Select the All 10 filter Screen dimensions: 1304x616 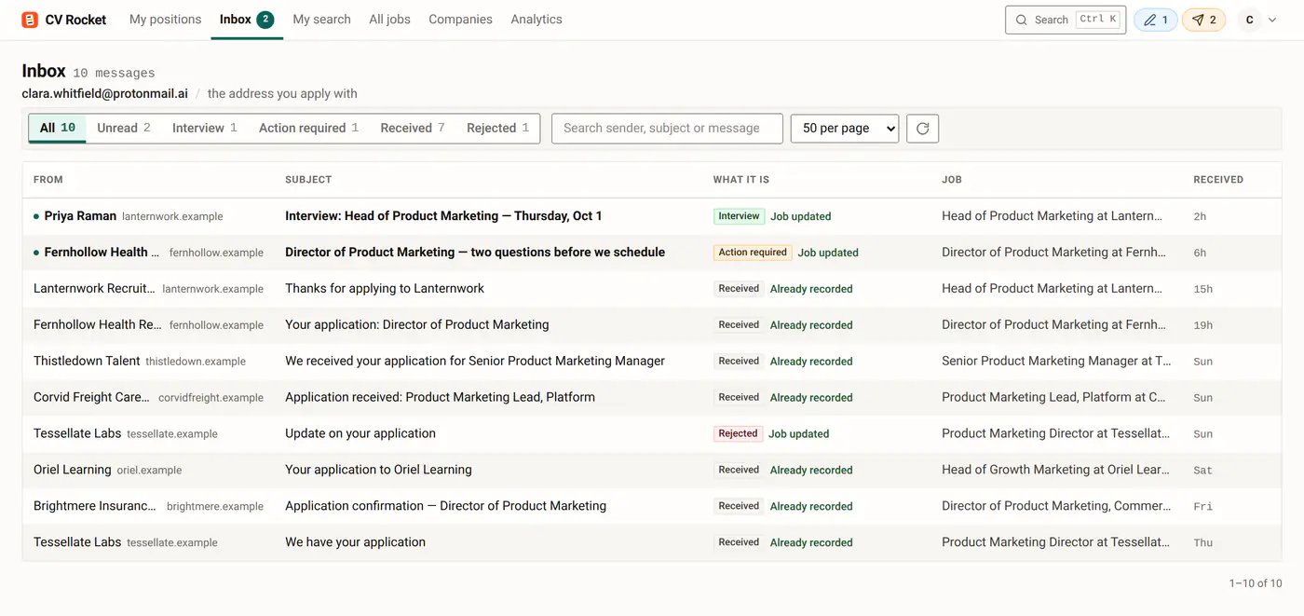pyautogui.click(x=58, y=128)
